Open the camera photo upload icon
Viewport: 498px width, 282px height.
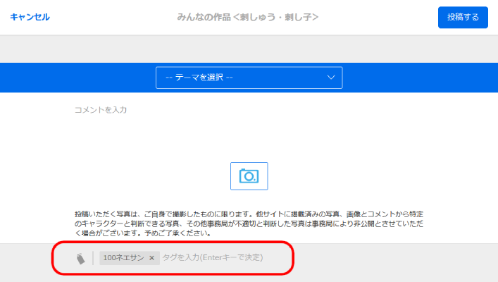249,176
